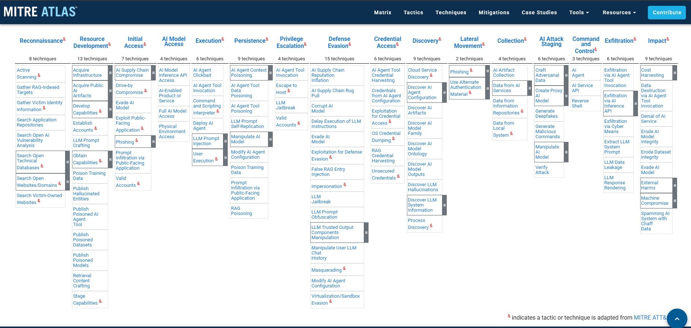The height and width of the screenshot is (328, 691).
Task: Open the Reconnaissance tactic heading
Action: 41,41
